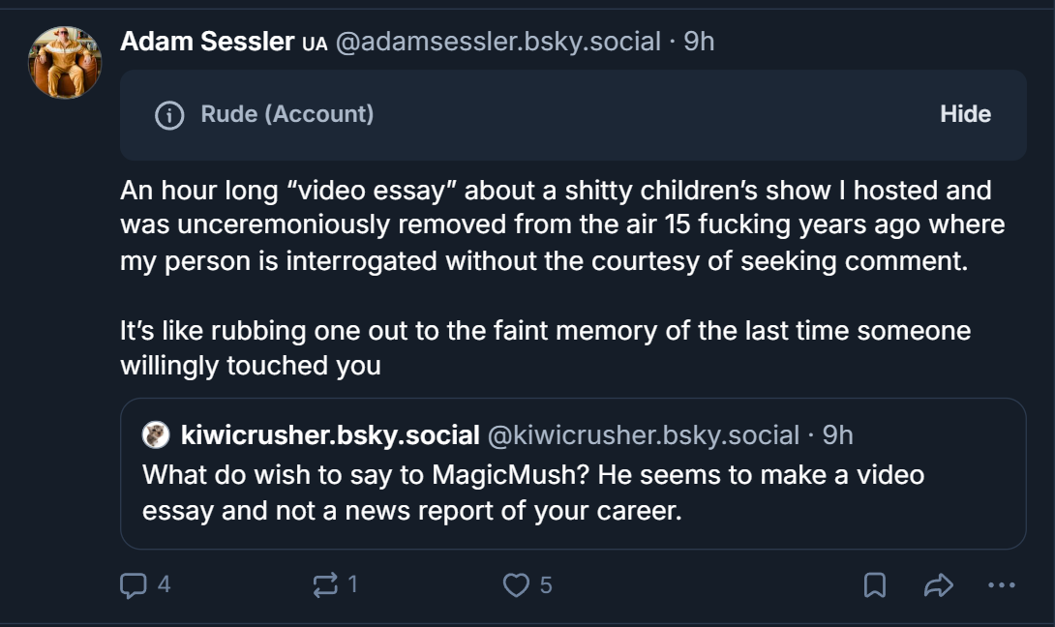Viewport: 1055px width, 627px height.
Task: Like the post with the heart icon
Action: coord(516,584)
